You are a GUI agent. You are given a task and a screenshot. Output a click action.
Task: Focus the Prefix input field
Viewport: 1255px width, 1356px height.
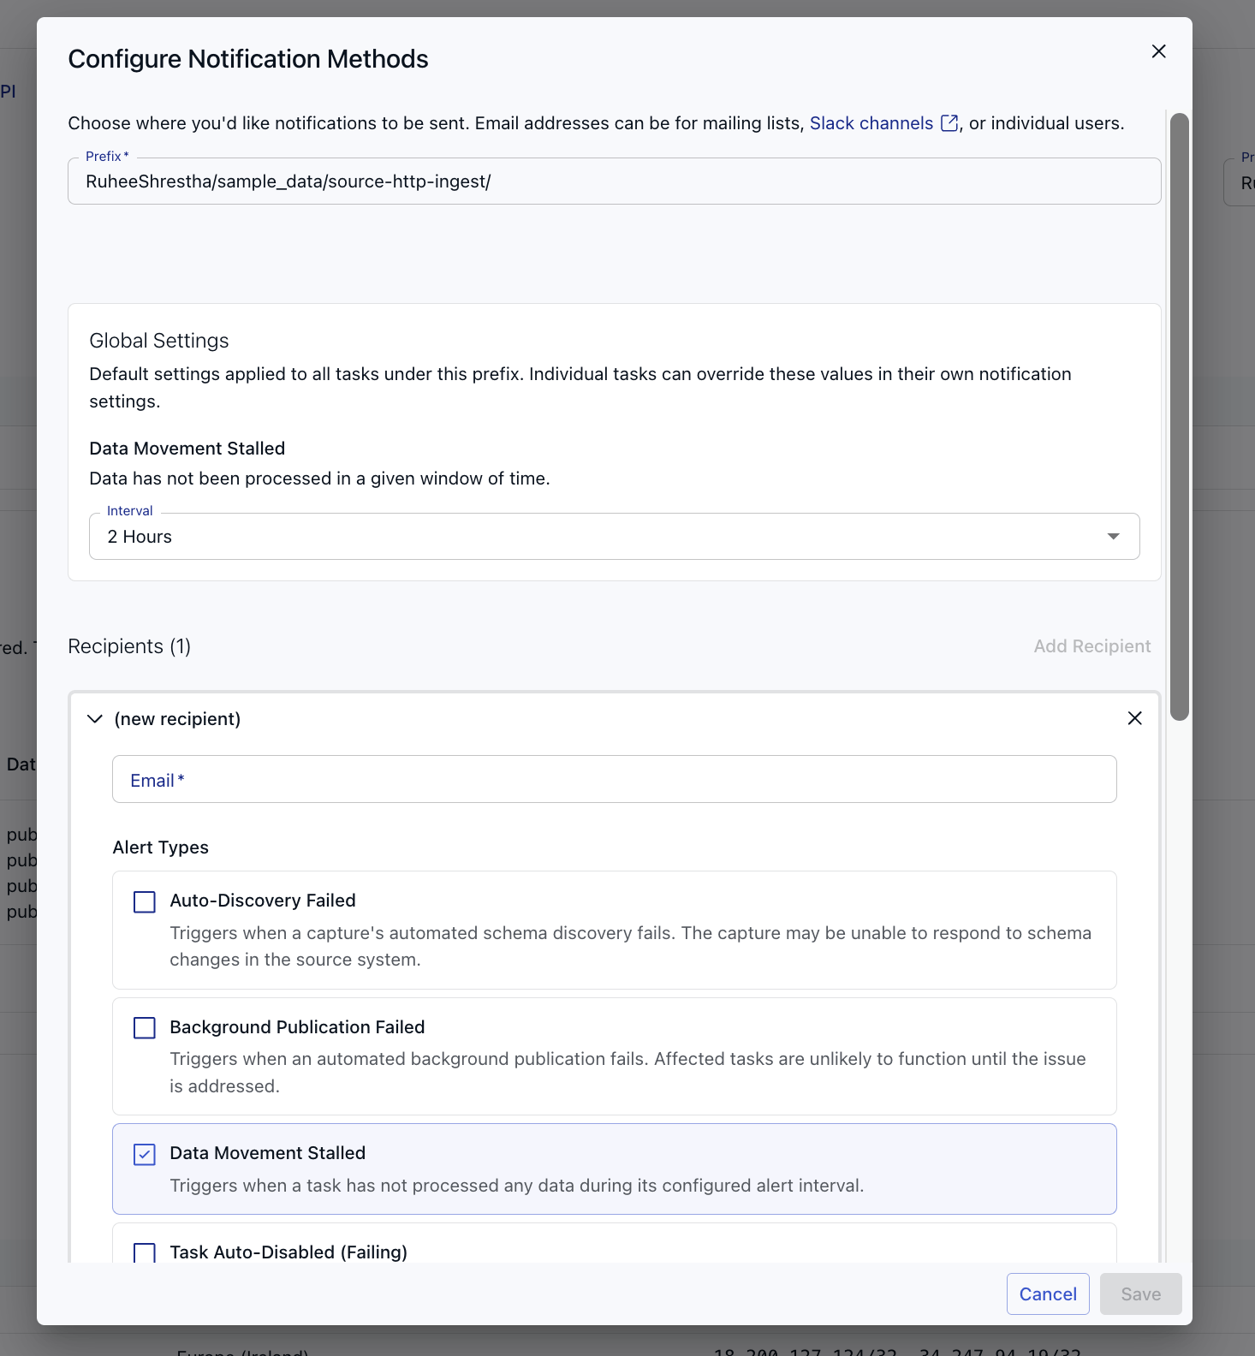[x=615, y=181]
